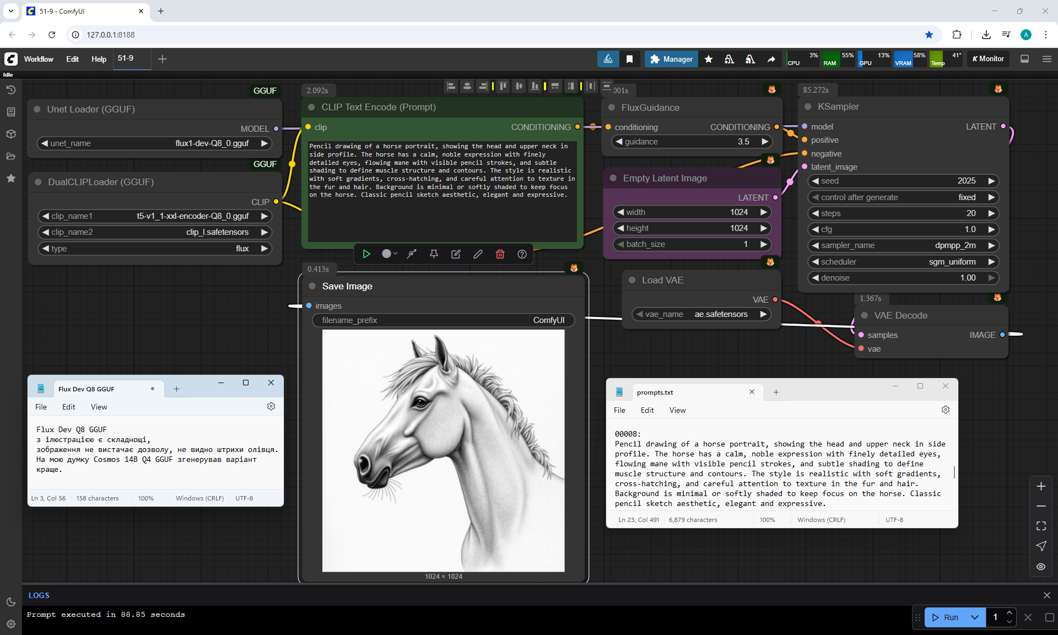The image size is (1058, 635).
Task: Expand the Run button options arrow
Action: point(974,617)
